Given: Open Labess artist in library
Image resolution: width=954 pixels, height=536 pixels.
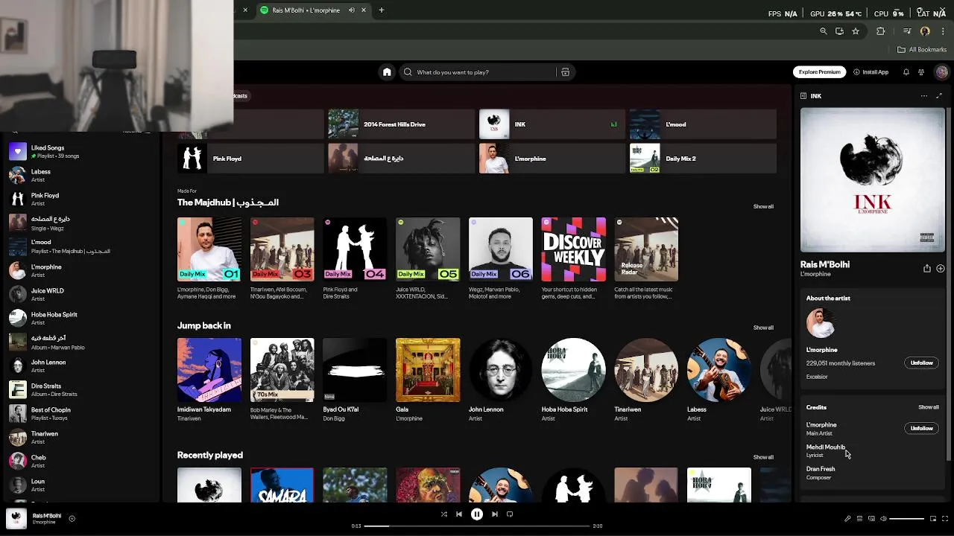Looking at the screenshot, I should tap(82, 175).
